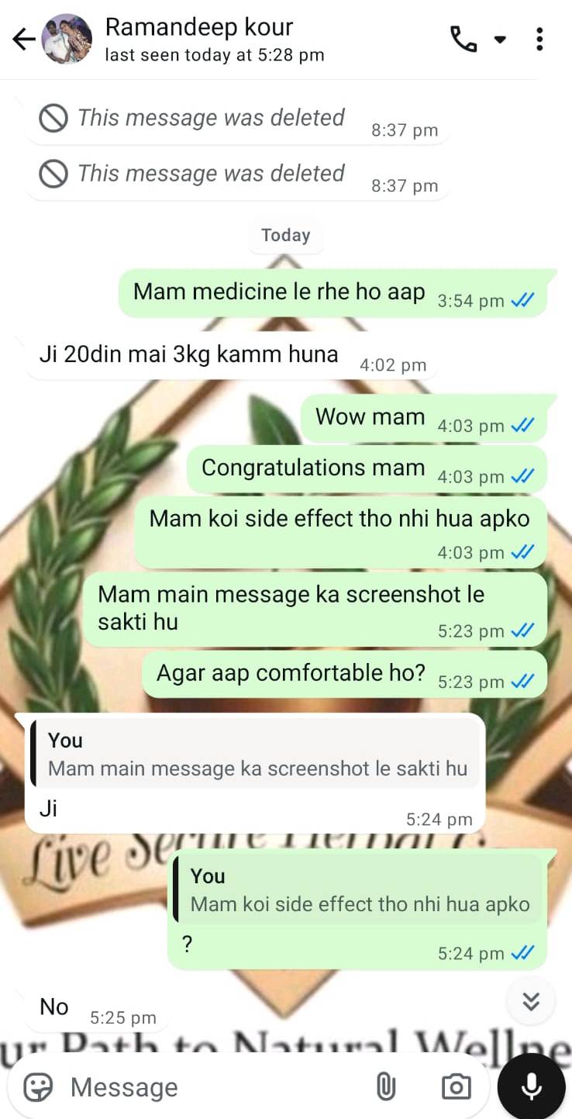Expand the call options dropdown arrow
Viewport: 572px width, 1119px height.
500,40
